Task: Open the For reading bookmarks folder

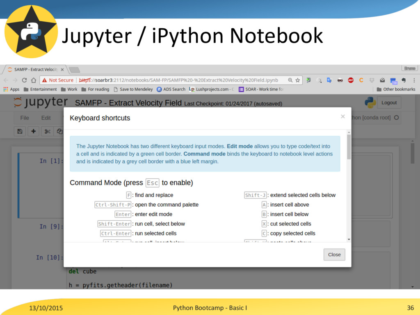Action: [x=95, y=89]
